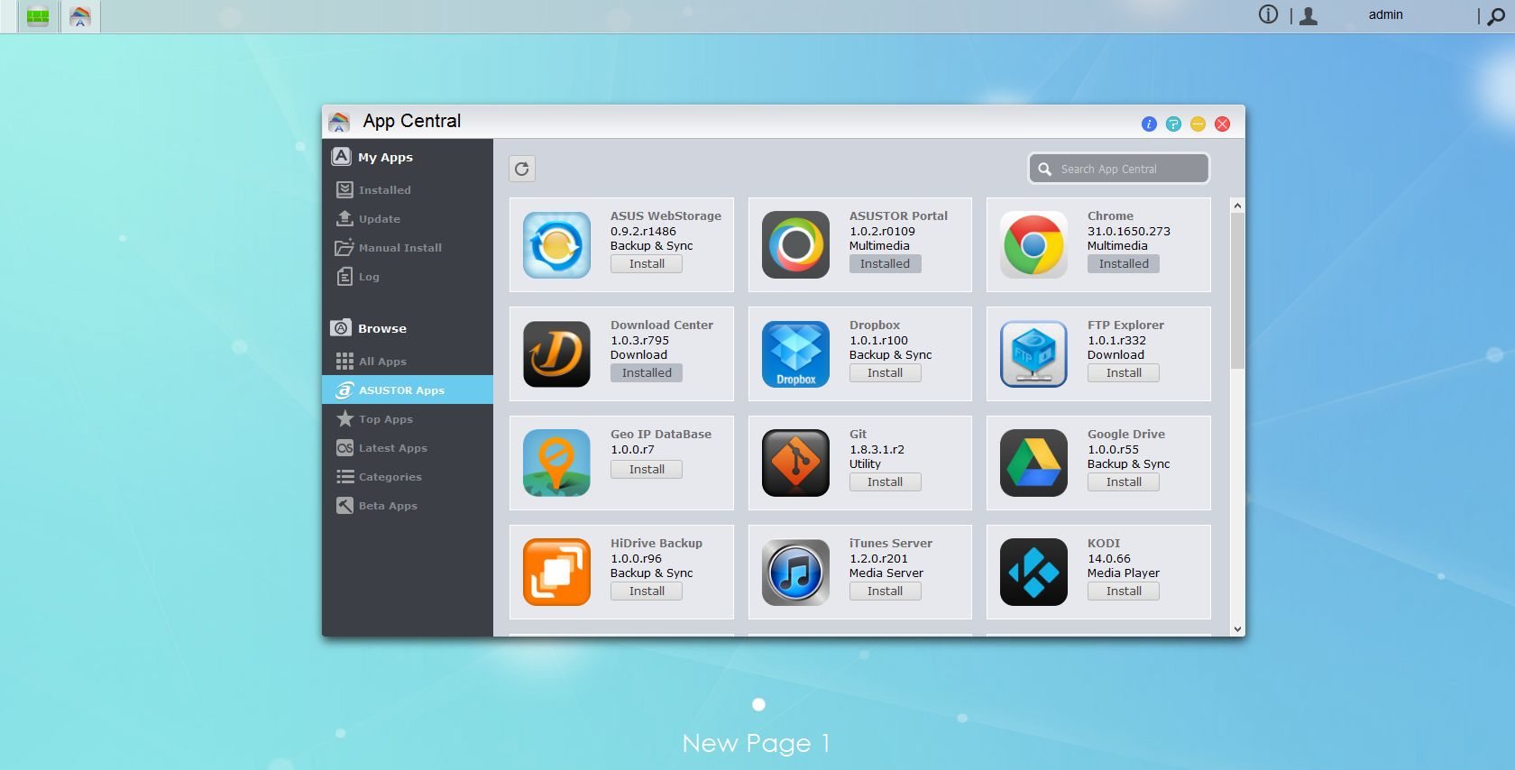
Task: Click the refresh icon in App Central
Action: click(x=522, y=169)
